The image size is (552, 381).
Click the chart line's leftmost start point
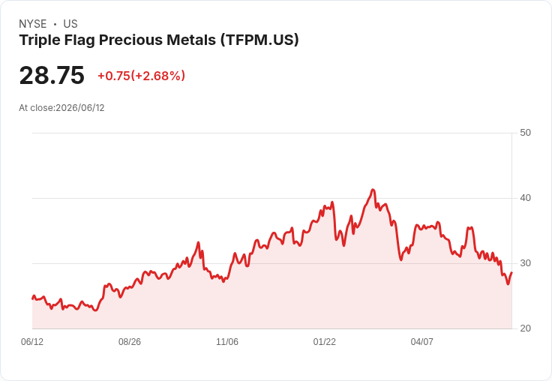[x=33, y=298]
